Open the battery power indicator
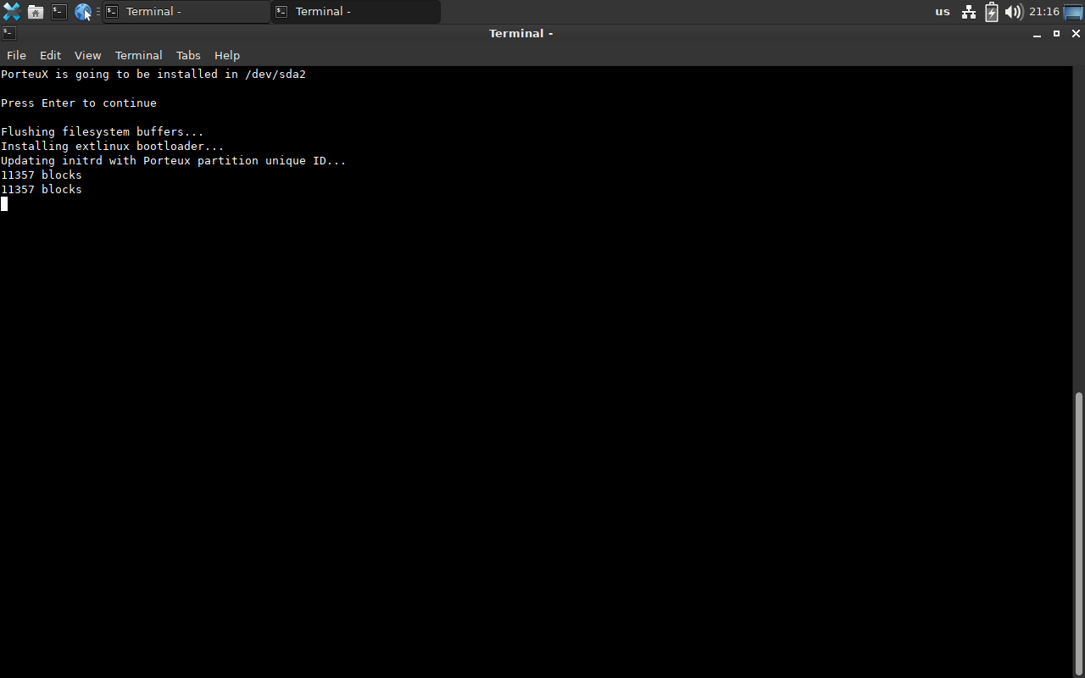The image size is (1085, 678). point(991,12)
